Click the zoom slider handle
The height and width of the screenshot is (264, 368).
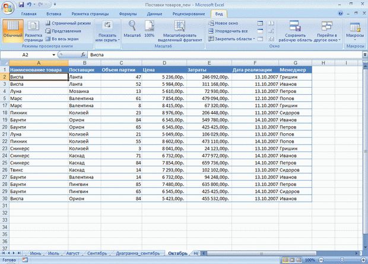point(342,260)
